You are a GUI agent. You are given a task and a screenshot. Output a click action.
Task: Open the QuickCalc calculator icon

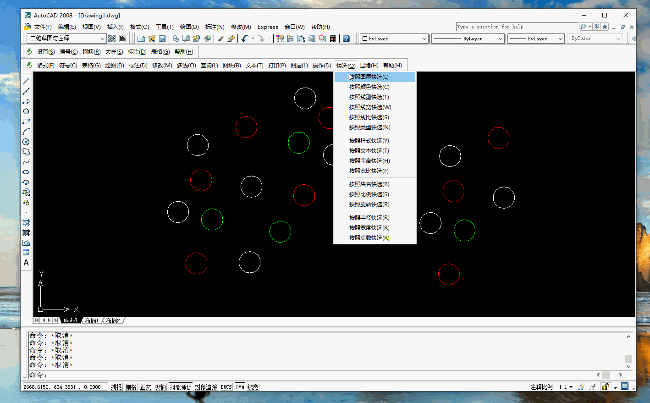pos(333,39)
